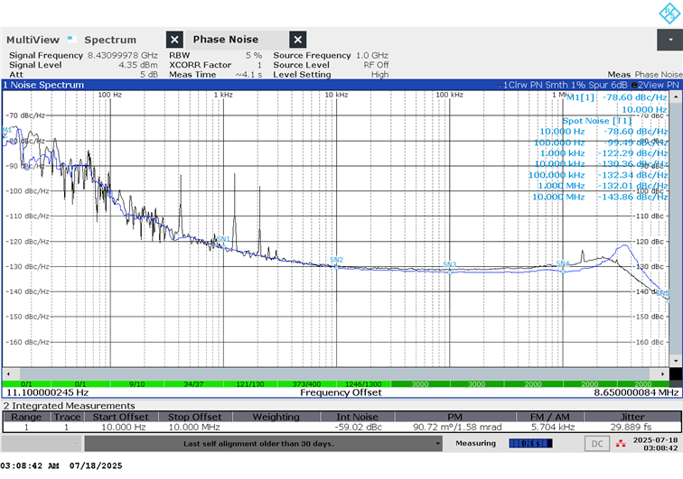Select the Phase Noise tab
Viewport: 683px width, 479px height.
coord(226,39)
